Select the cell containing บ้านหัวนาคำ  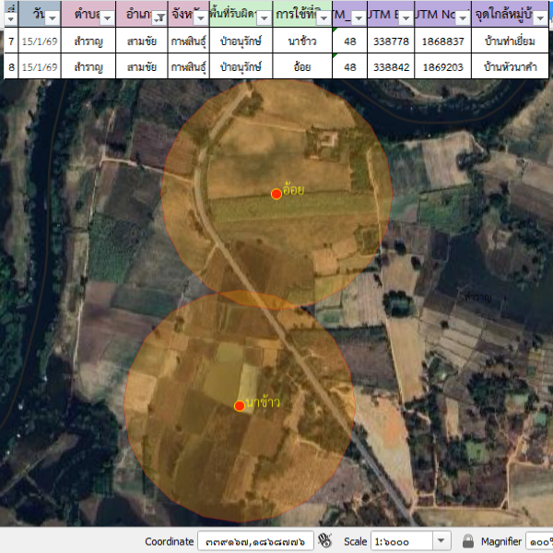click(x=510, y=67)
